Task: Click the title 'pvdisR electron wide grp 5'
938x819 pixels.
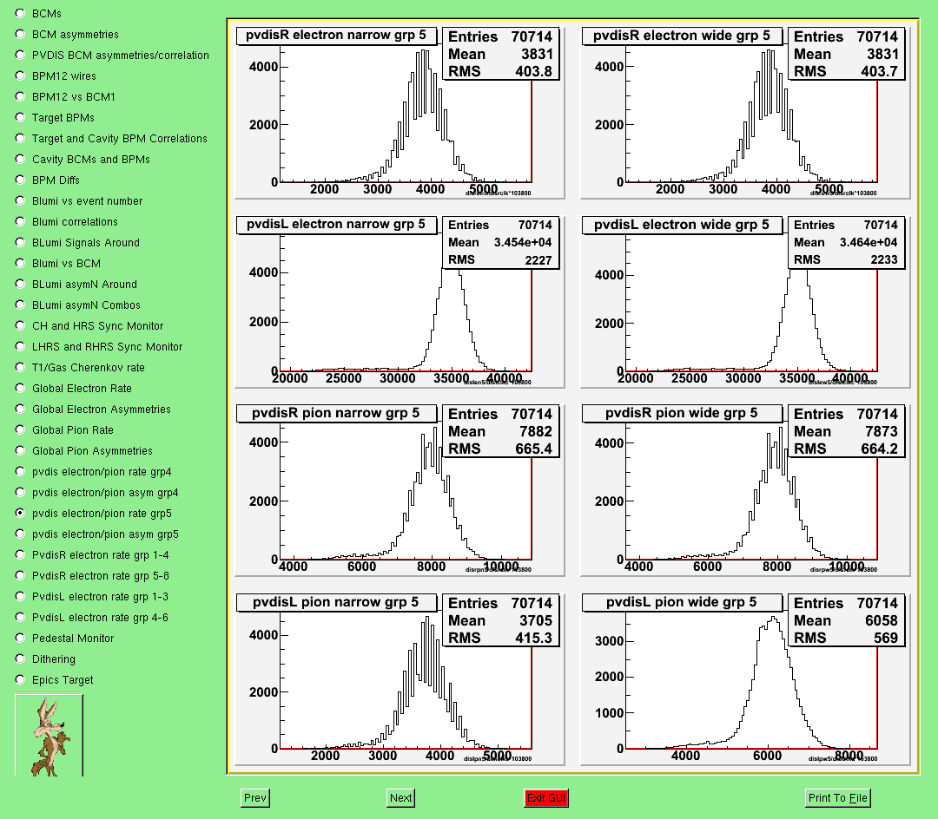Action: coord(682,36)
